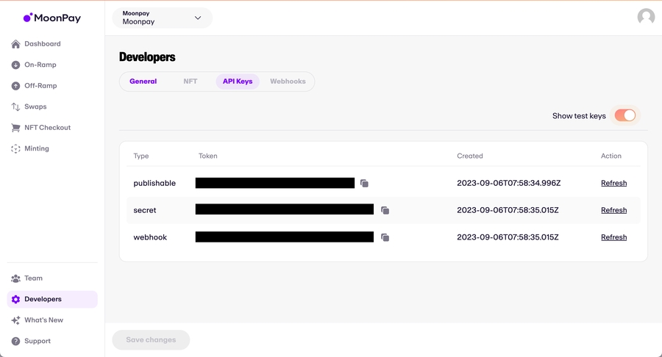Image resolution: width=662 pixels, height=357 pixels.
Task: Disable the Show test keys toggle
Action: point(624,115)
